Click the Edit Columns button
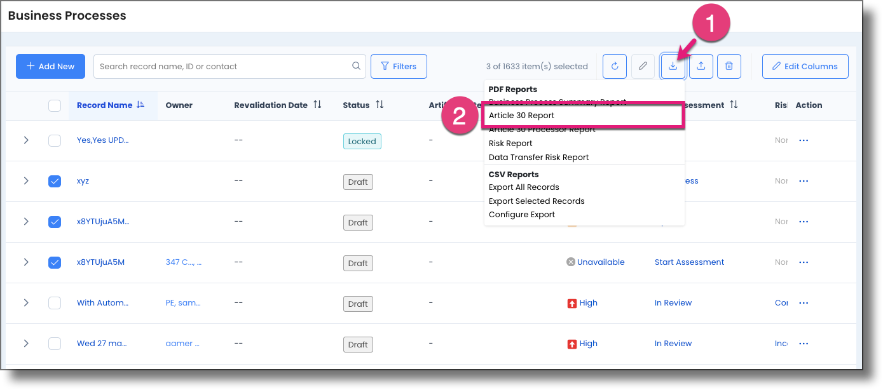 point(805,66)
